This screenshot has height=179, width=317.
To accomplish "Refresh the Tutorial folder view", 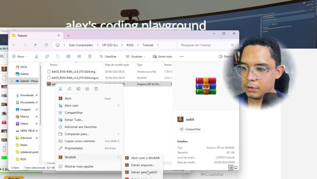I will [x=46, y=45].
